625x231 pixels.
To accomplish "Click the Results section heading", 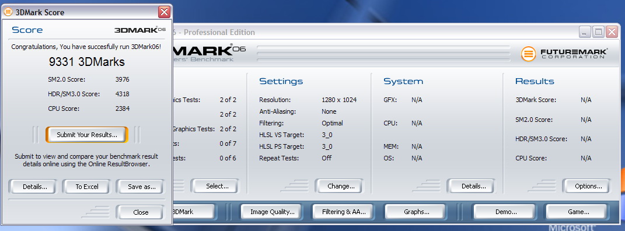I will click(x=535, y=81).
